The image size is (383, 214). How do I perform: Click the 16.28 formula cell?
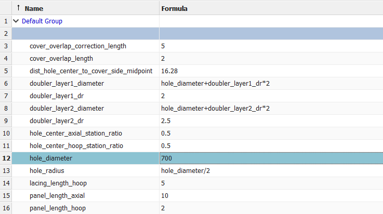(171, 71)
